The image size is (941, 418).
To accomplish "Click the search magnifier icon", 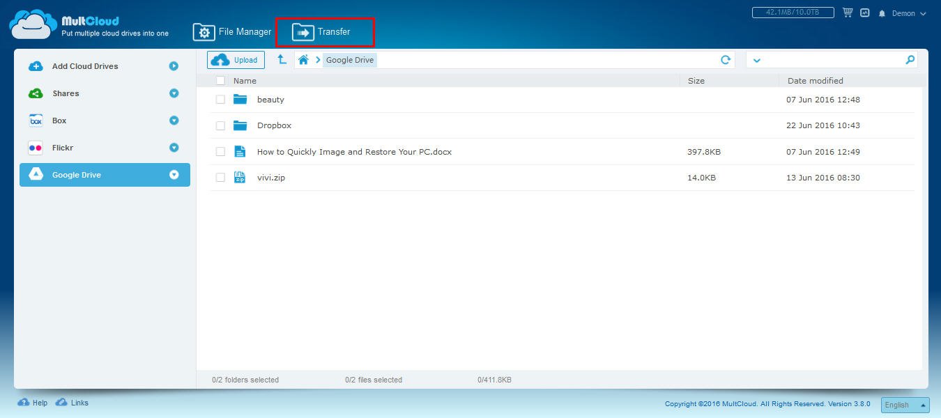I will (x=910, y=60).
